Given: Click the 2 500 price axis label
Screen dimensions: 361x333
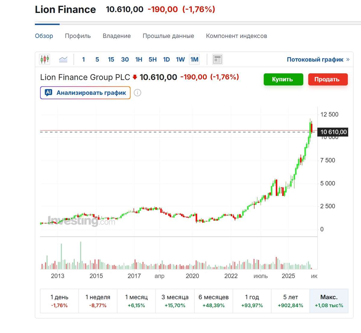Looking at the screenshot, I should tap(328, 206).
